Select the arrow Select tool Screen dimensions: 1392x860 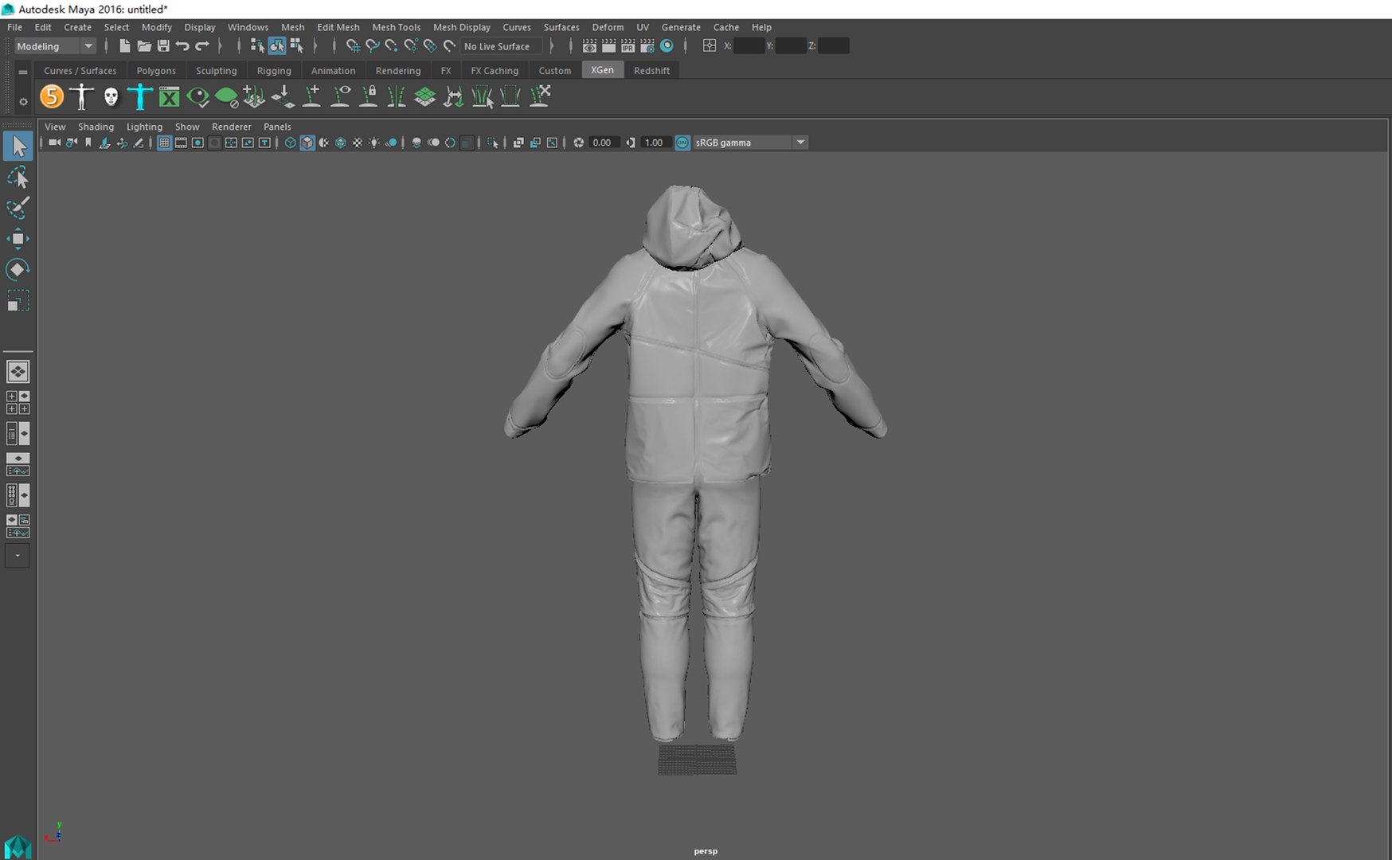pyautogui.click(x=18, y=146)
